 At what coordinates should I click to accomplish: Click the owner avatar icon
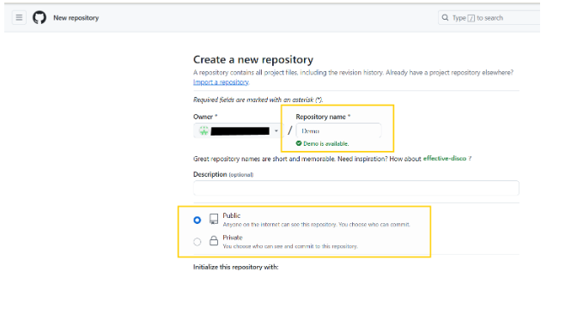[x=203, y=130]
